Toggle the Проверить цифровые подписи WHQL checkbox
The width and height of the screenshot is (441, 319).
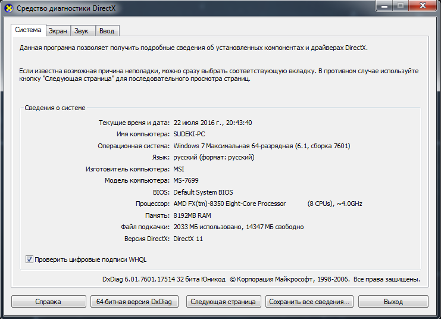click(x=29, y=259)
